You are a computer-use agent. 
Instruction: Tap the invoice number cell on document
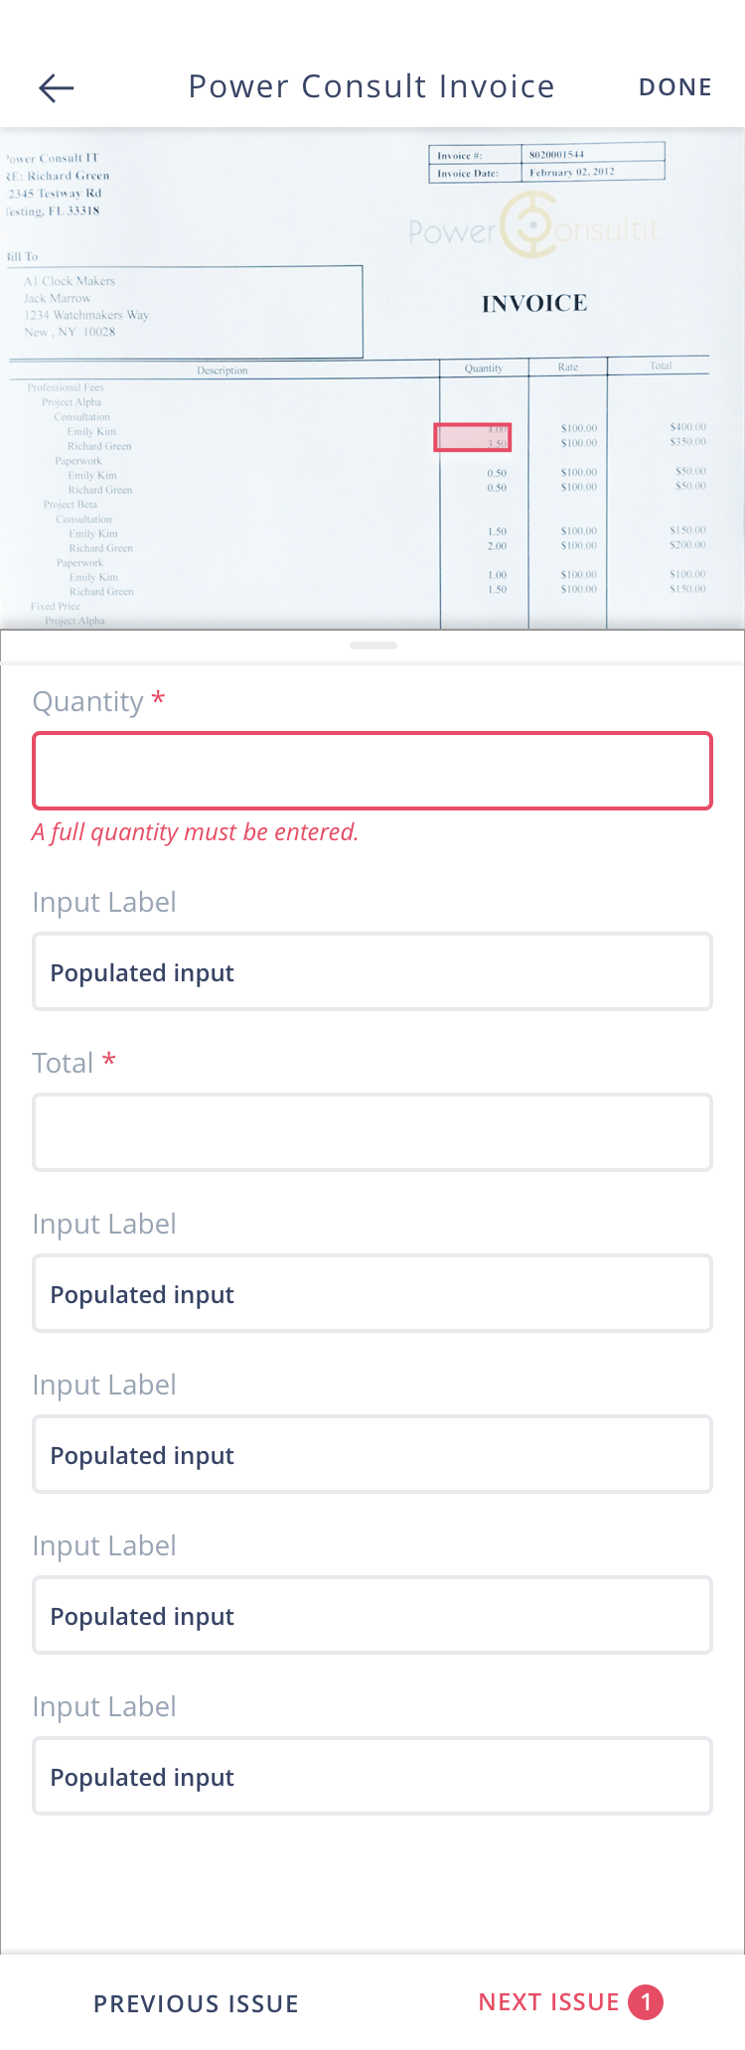pos(592,155)
